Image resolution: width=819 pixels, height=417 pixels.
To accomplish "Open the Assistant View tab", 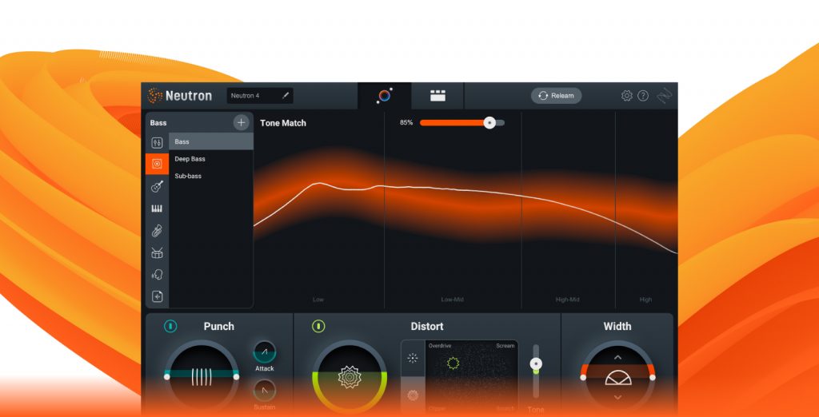I will pyautogui.click(x=385, y=96).
